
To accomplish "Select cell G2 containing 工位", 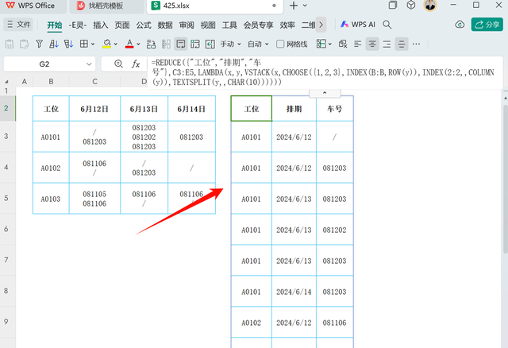I will pos(252,109).
